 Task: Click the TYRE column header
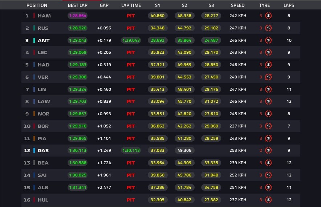264,5
